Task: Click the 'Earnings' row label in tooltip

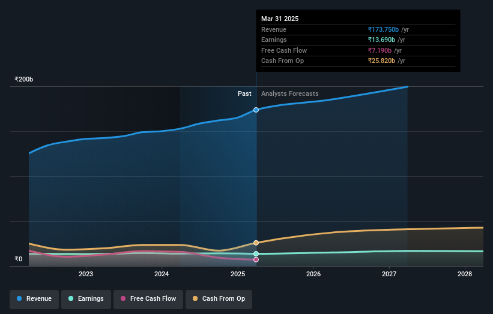Action: (274, 40)
